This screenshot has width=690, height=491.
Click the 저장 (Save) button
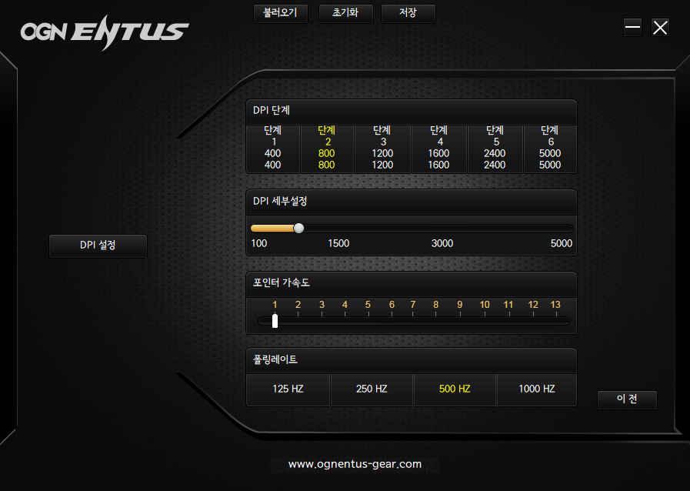click(408, 13)
